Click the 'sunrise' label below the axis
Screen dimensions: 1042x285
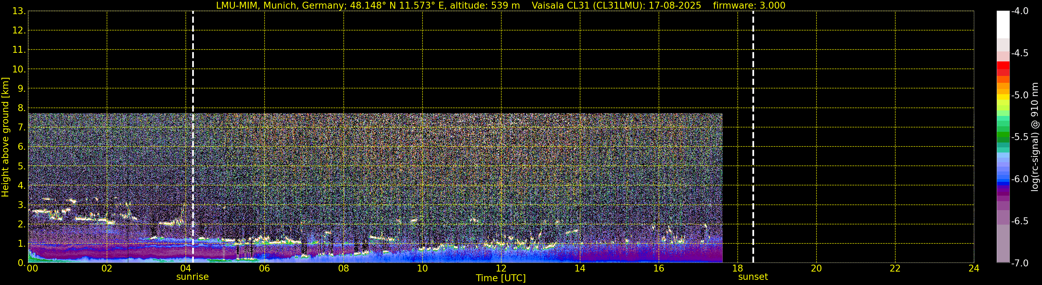tap(193, 277)
